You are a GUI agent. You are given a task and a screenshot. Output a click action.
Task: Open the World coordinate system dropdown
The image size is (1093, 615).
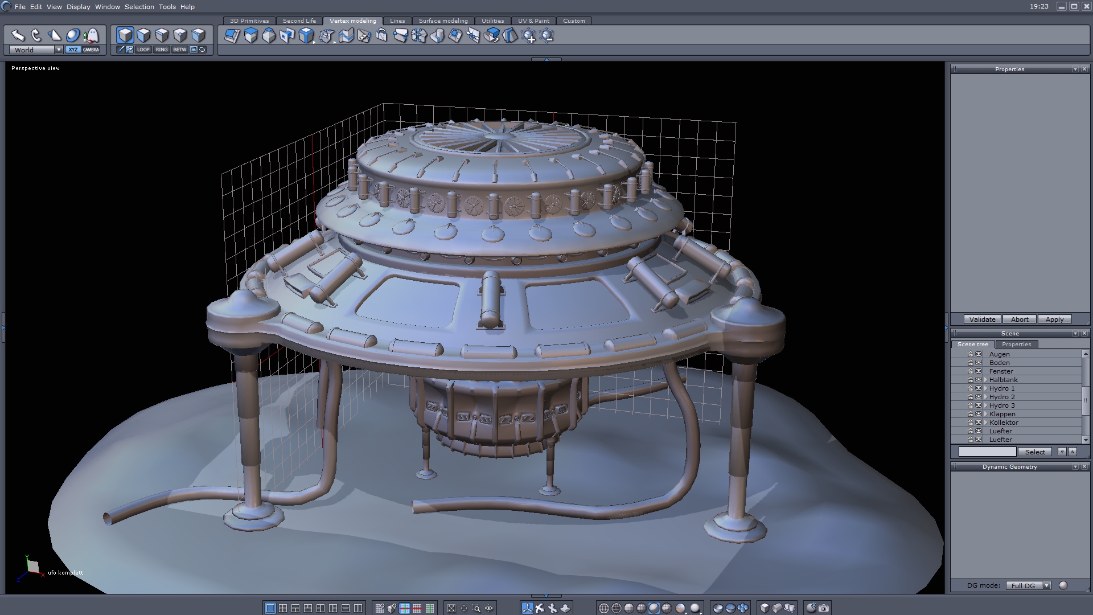pos(59,50)
